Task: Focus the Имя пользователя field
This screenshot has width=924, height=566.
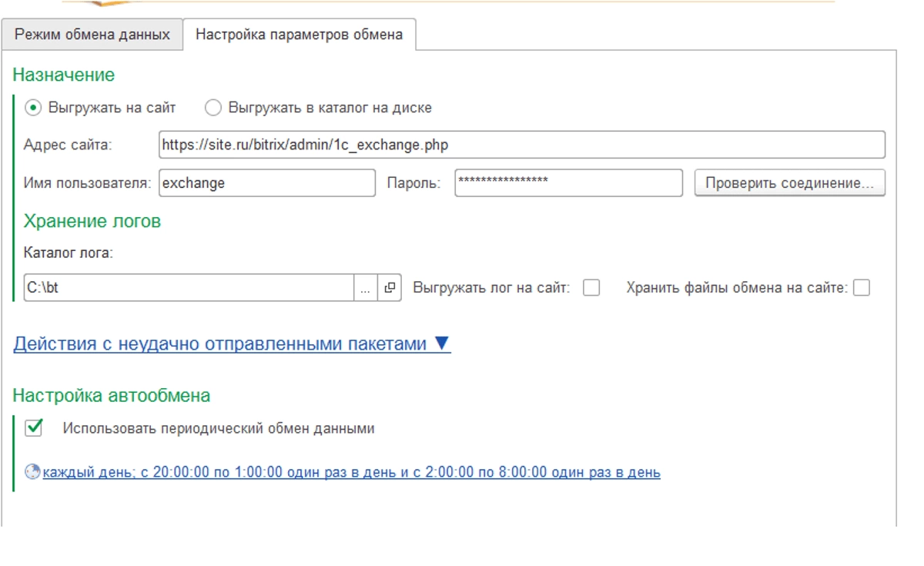Action: click(x=267, y=183)
